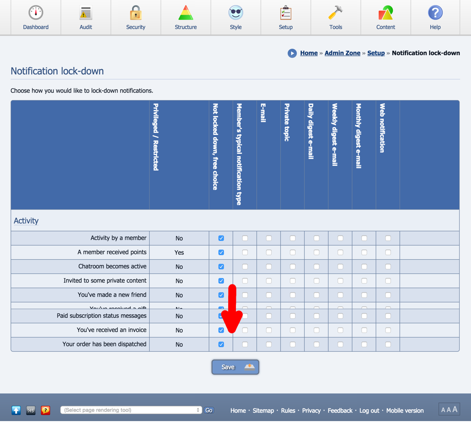Viewport: 471px width, 422px height.
Task: Open the Tools hammer icon
Action: tap(336, 13)
